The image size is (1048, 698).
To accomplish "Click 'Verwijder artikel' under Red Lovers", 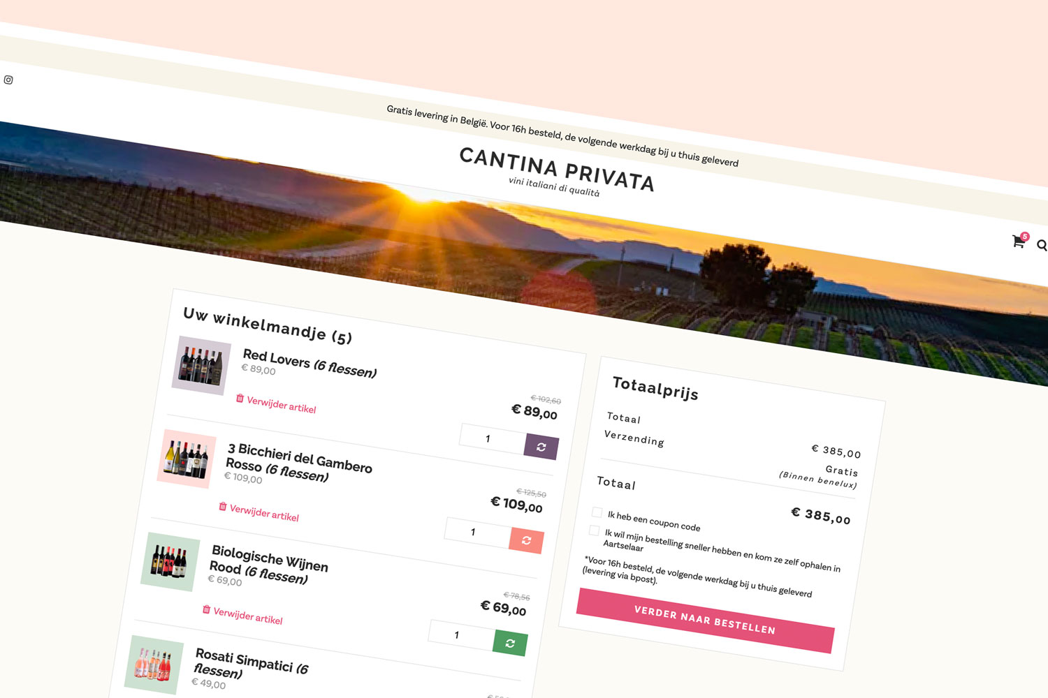I will tap(282, 403).
